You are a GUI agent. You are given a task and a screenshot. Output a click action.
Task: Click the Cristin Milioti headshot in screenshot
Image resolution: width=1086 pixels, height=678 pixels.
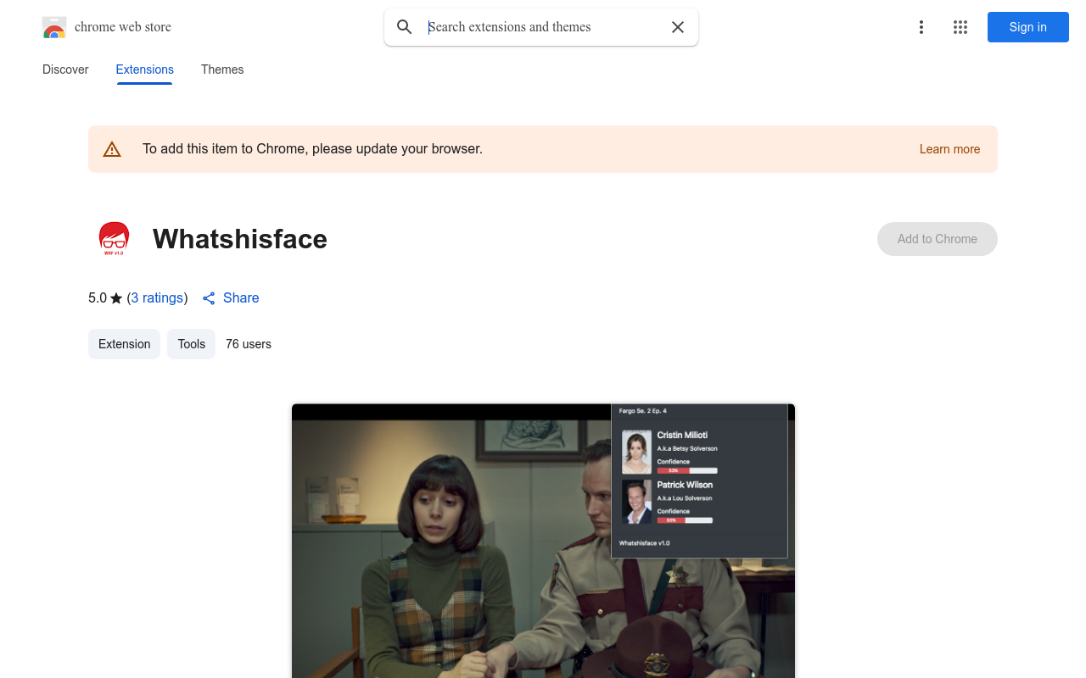[636, 452]
